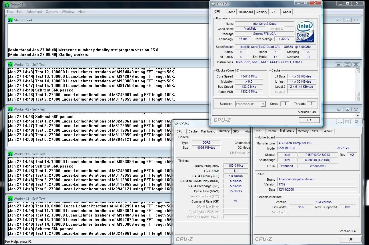This screenshot has width=369, height=245.
Task: Click the Memory CPU-Z window title icon
Action: 176,123
